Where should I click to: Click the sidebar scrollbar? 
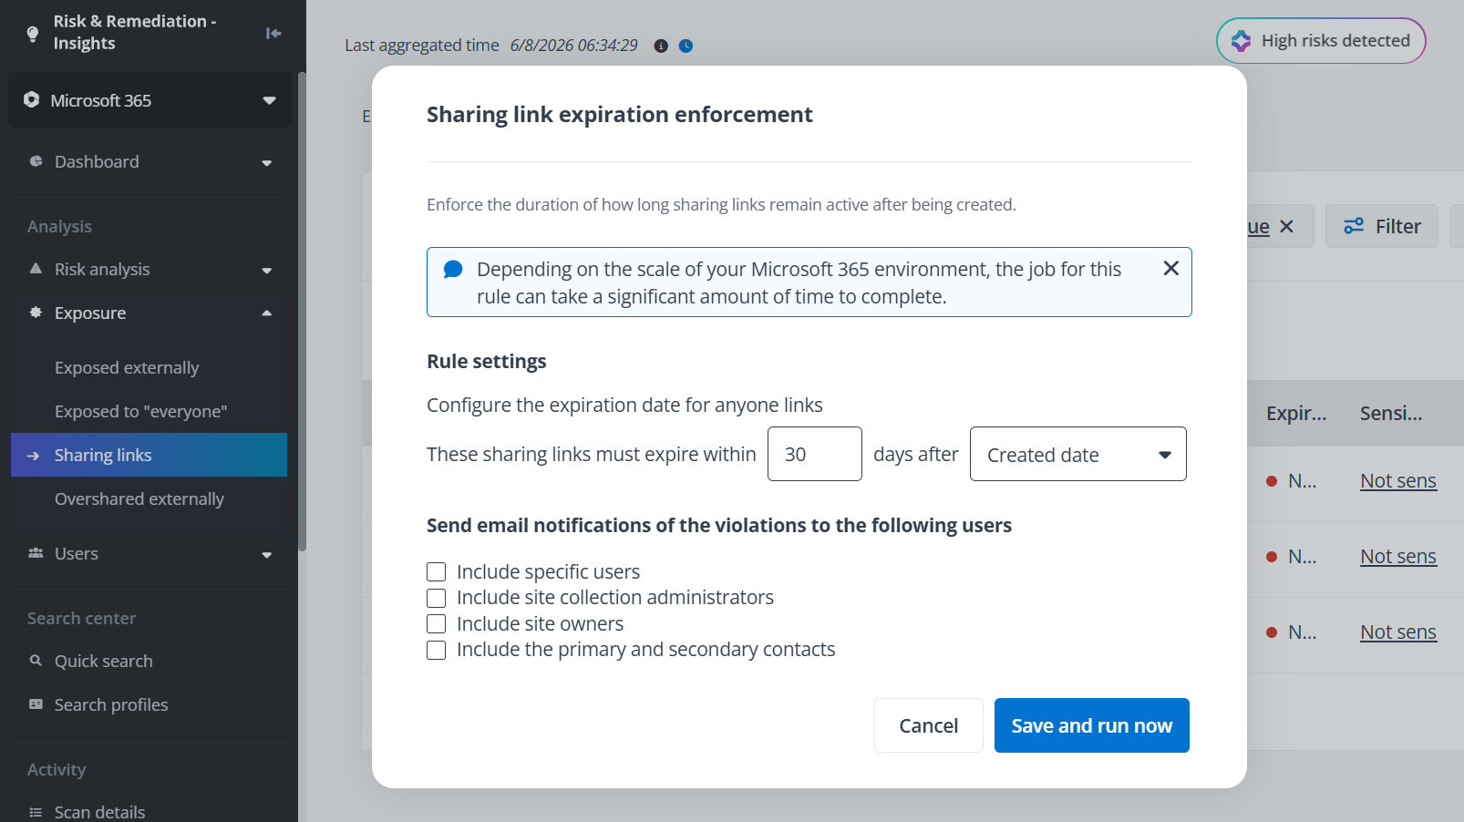point(303,310)
